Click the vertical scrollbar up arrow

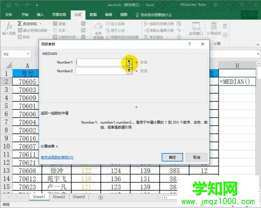click(259, 64)
